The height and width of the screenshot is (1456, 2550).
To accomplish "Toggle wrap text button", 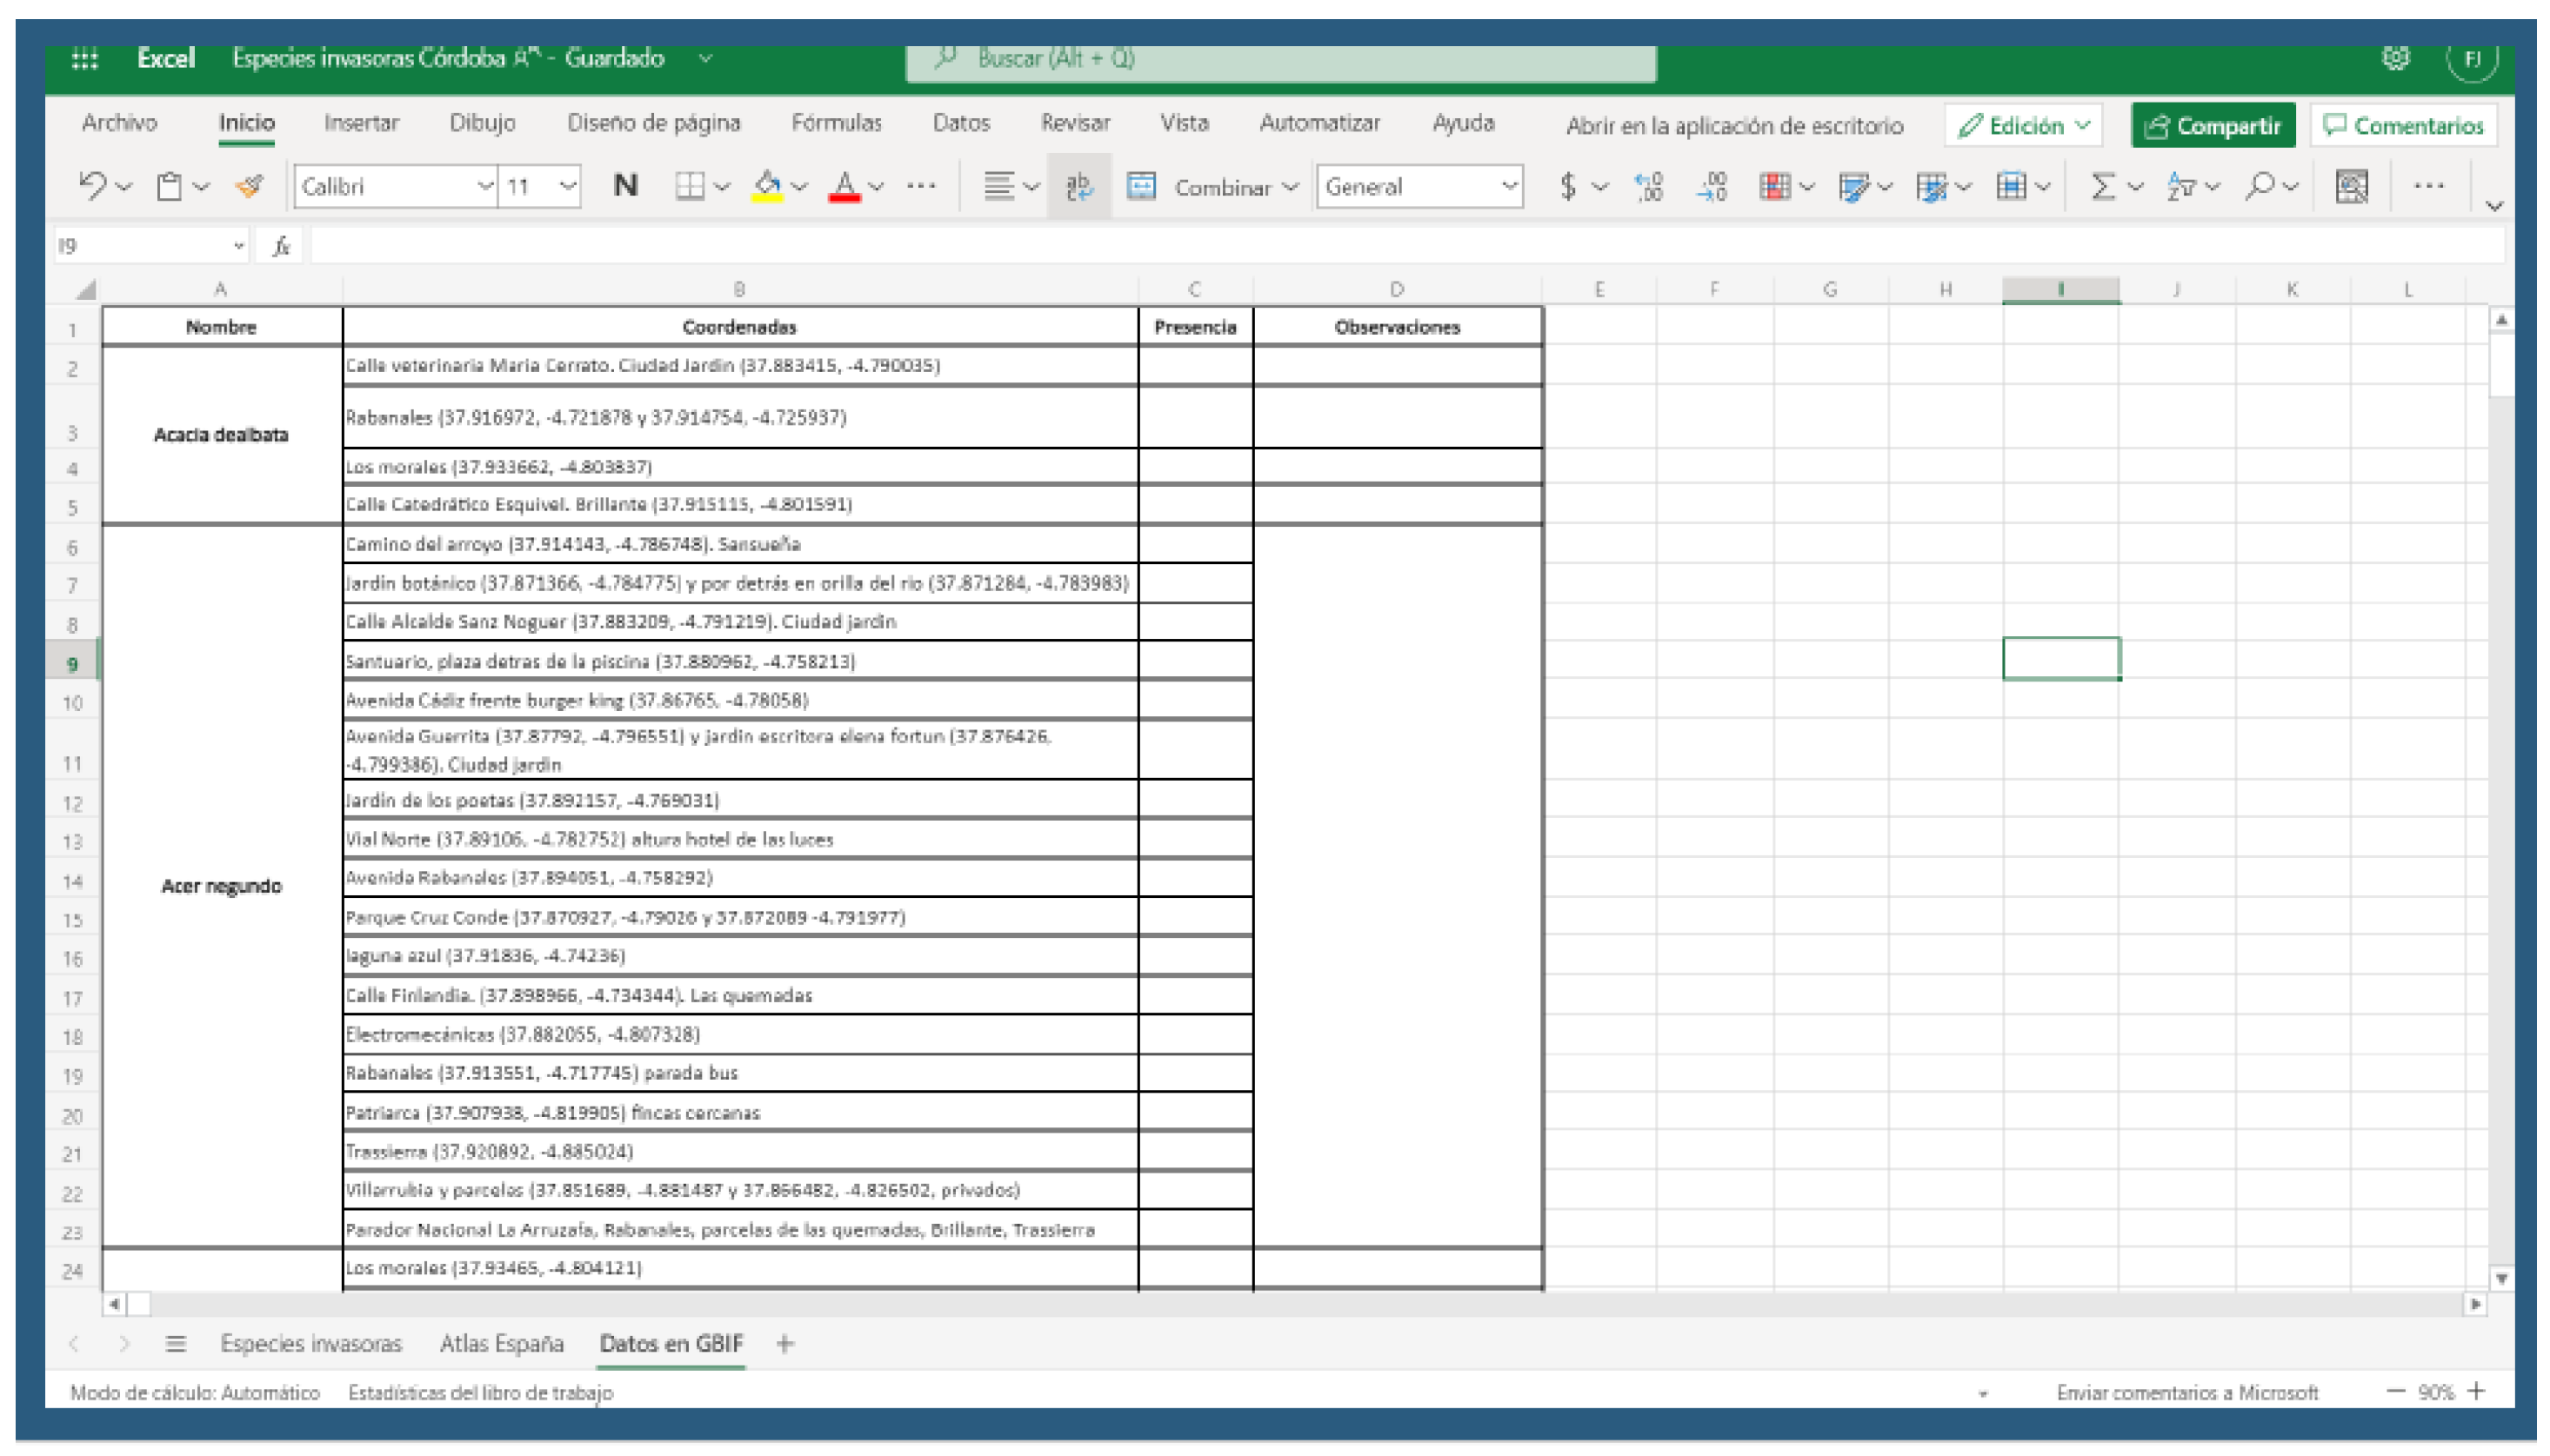I will [1078, 186].
